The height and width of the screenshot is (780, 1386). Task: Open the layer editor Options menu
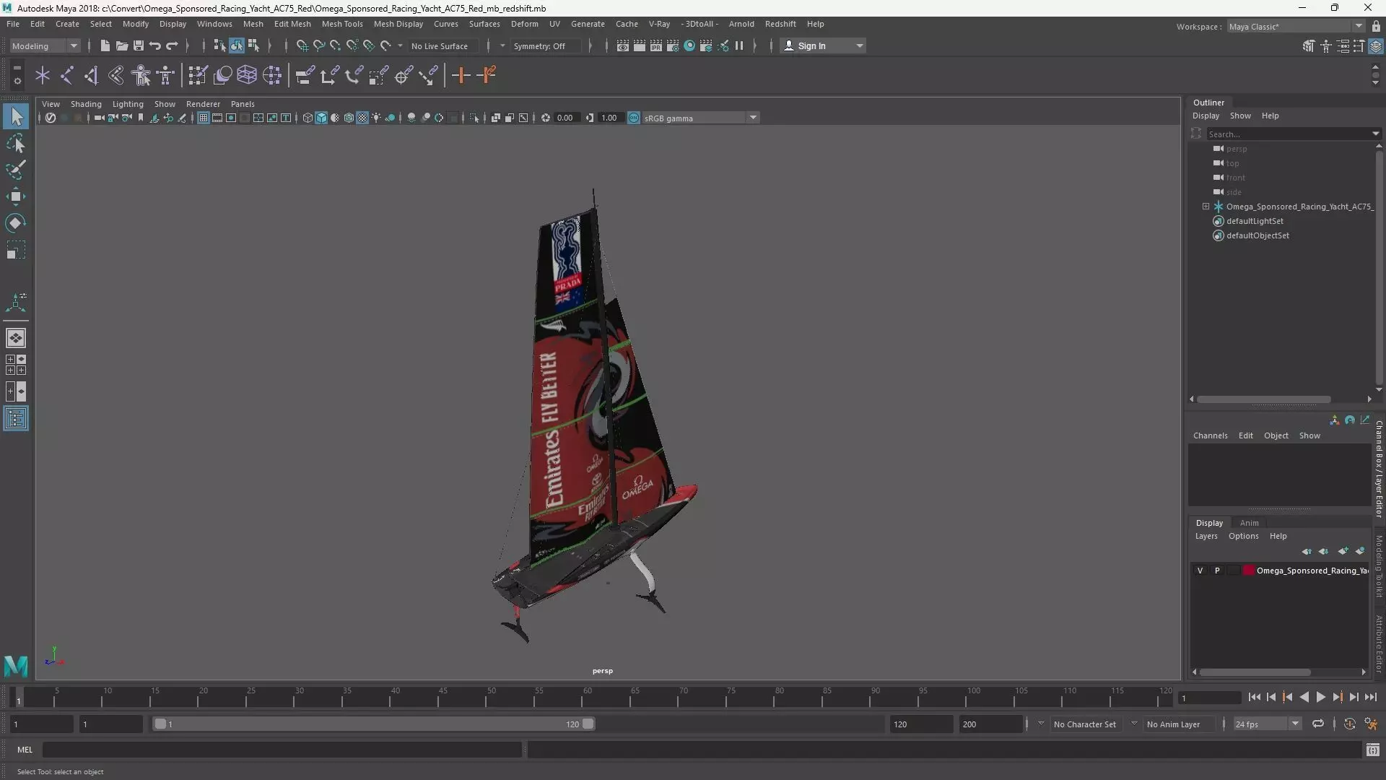tap(1243, 536)
